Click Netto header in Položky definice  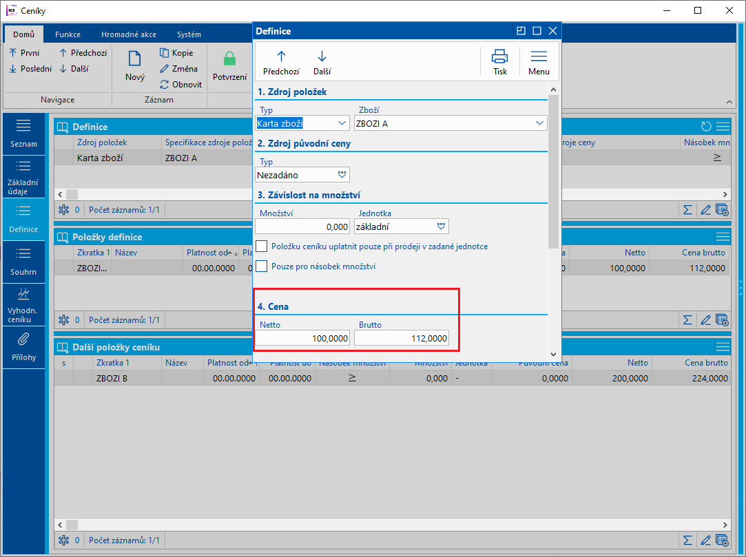click(608, 253)
